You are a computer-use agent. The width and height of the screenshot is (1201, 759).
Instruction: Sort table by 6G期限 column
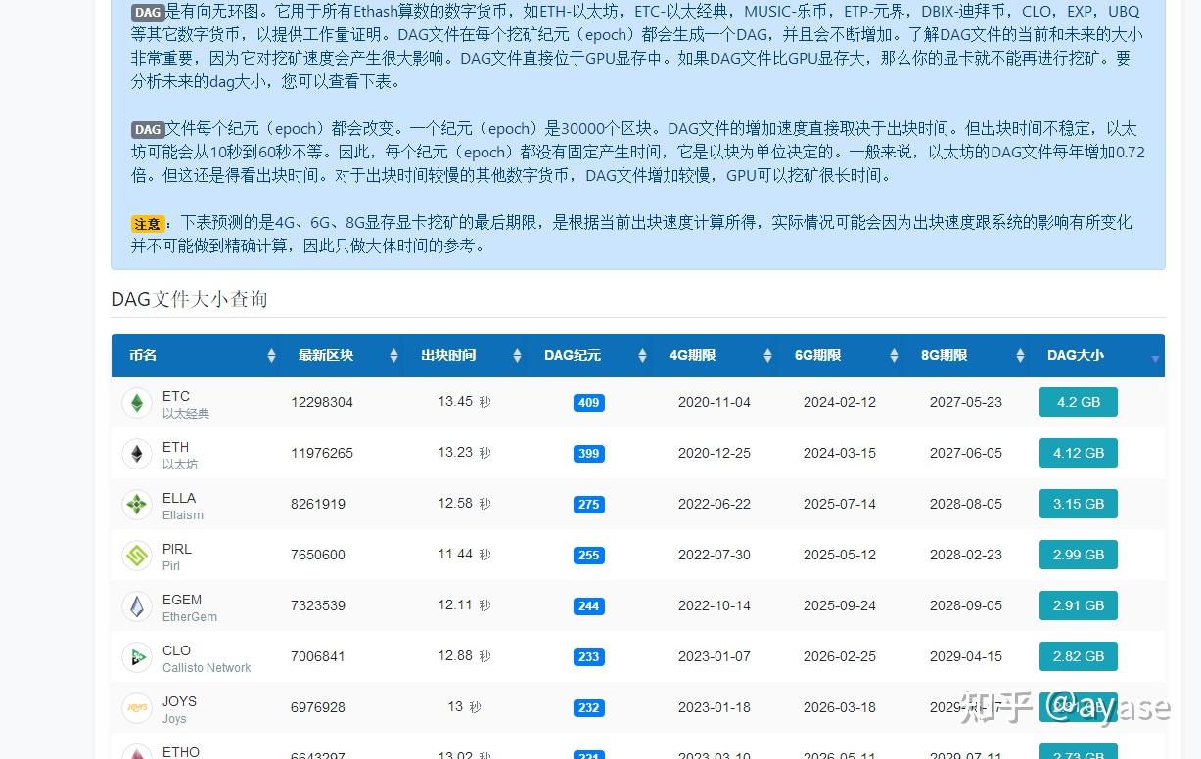coord(840,355)
